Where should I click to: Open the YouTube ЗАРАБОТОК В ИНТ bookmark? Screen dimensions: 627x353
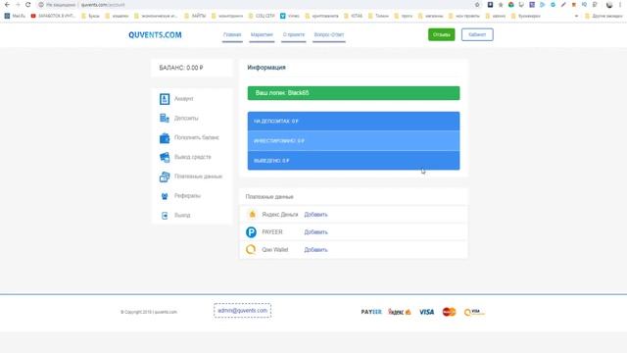(x=53, y=16)
